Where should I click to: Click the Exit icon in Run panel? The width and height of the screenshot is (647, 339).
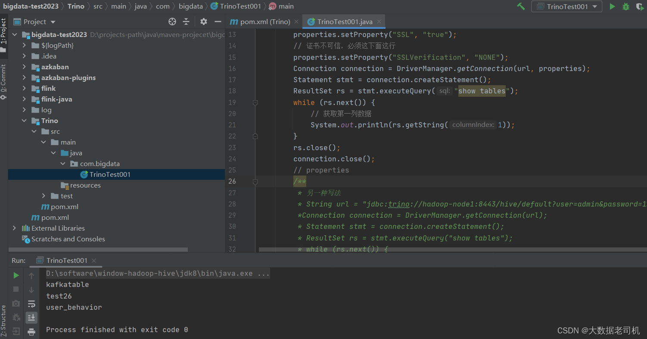16,332
